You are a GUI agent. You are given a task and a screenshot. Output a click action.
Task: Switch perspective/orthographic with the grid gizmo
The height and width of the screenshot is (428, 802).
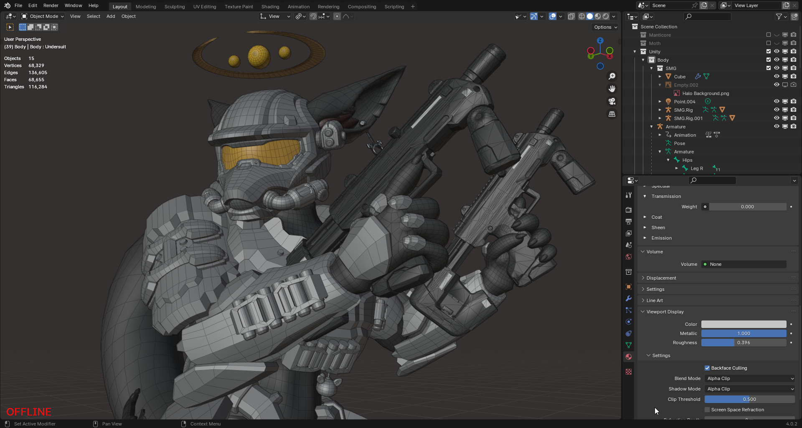(612, 114)
